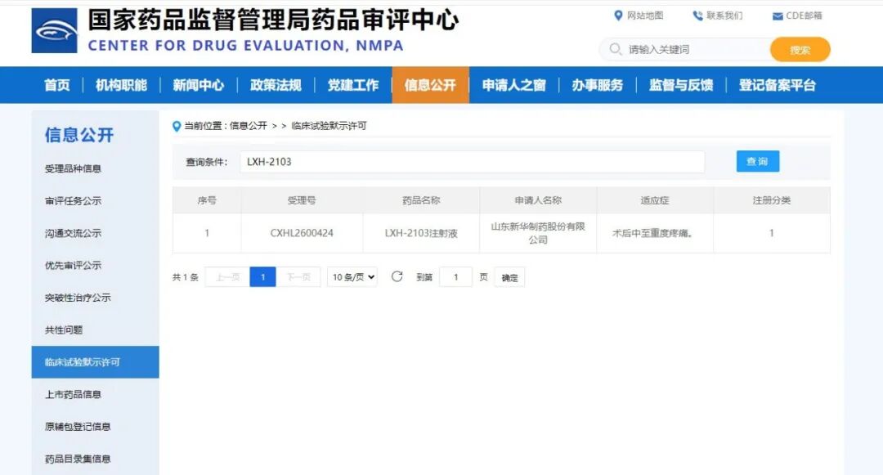Click the 信息公开 sidebar heading

click(x=79, y=135)
